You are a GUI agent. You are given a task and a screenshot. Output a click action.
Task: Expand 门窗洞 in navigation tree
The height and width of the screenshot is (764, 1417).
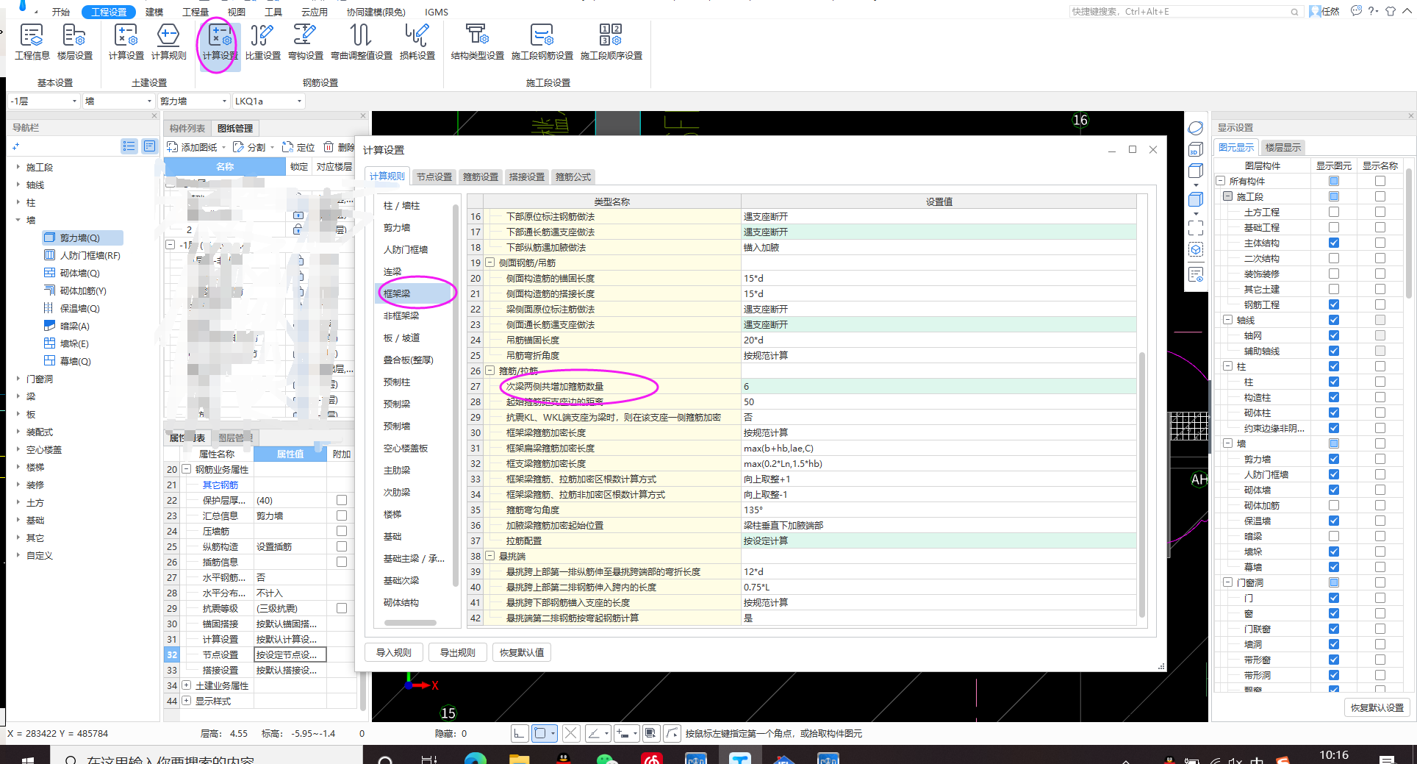[x=18, y=379]
